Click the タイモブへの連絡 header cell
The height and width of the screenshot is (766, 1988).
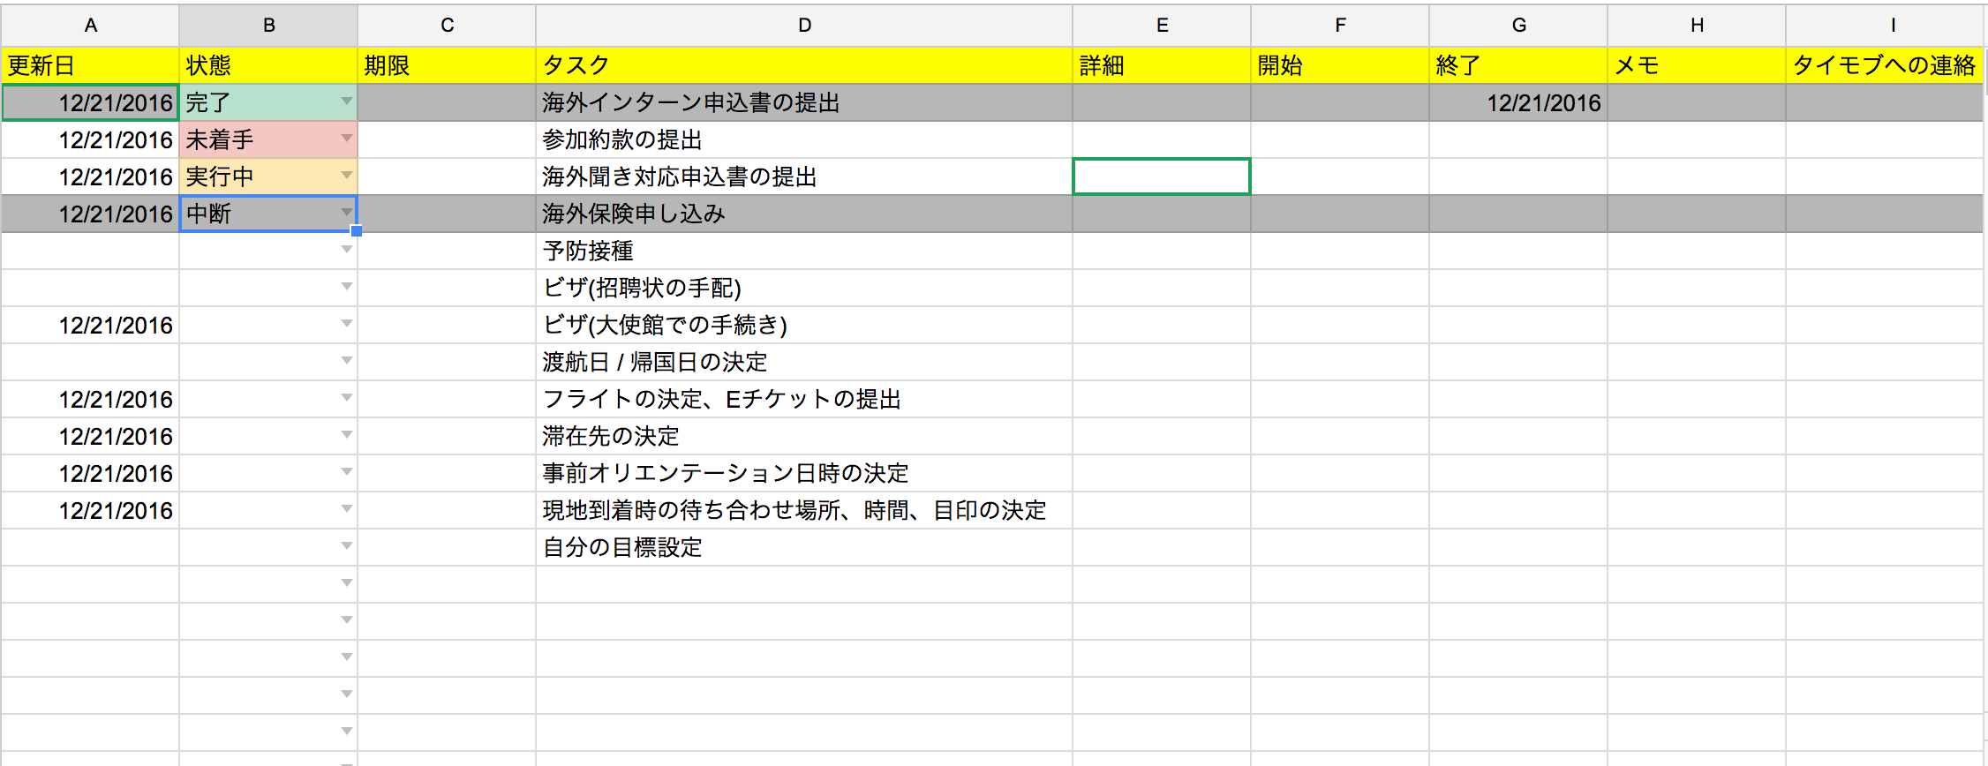tap(1886, 65)
